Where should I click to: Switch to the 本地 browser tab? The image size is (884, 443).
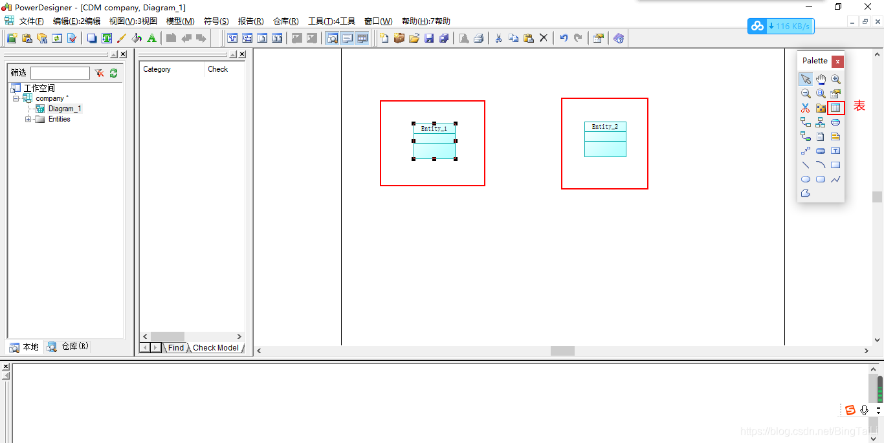click(x=24, y=347)
